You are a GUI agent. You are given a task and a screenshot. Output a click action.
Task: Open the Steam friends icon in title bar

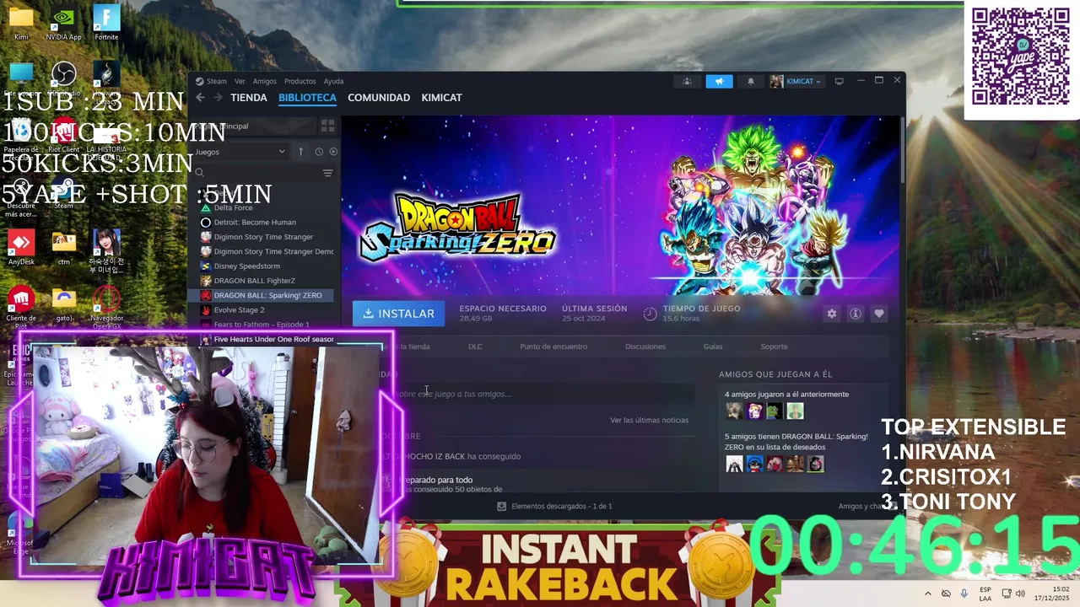[x=687, y=82]
